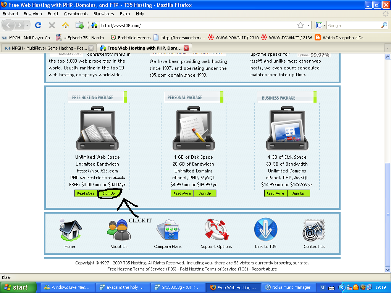Viewport: 391px width, 293px height.
Task: Open Free Hosting Terms of Service link
Action: pos(142,269)
